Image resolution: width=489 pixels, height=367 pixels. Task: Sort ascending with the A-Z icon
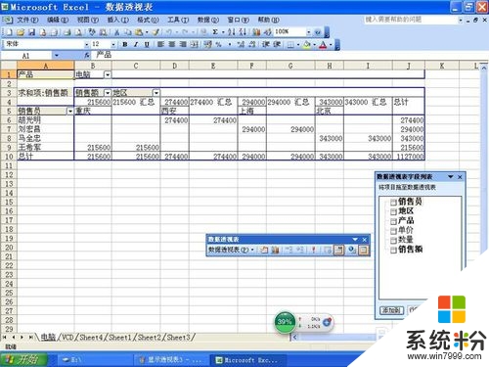[x=232, y=32]
